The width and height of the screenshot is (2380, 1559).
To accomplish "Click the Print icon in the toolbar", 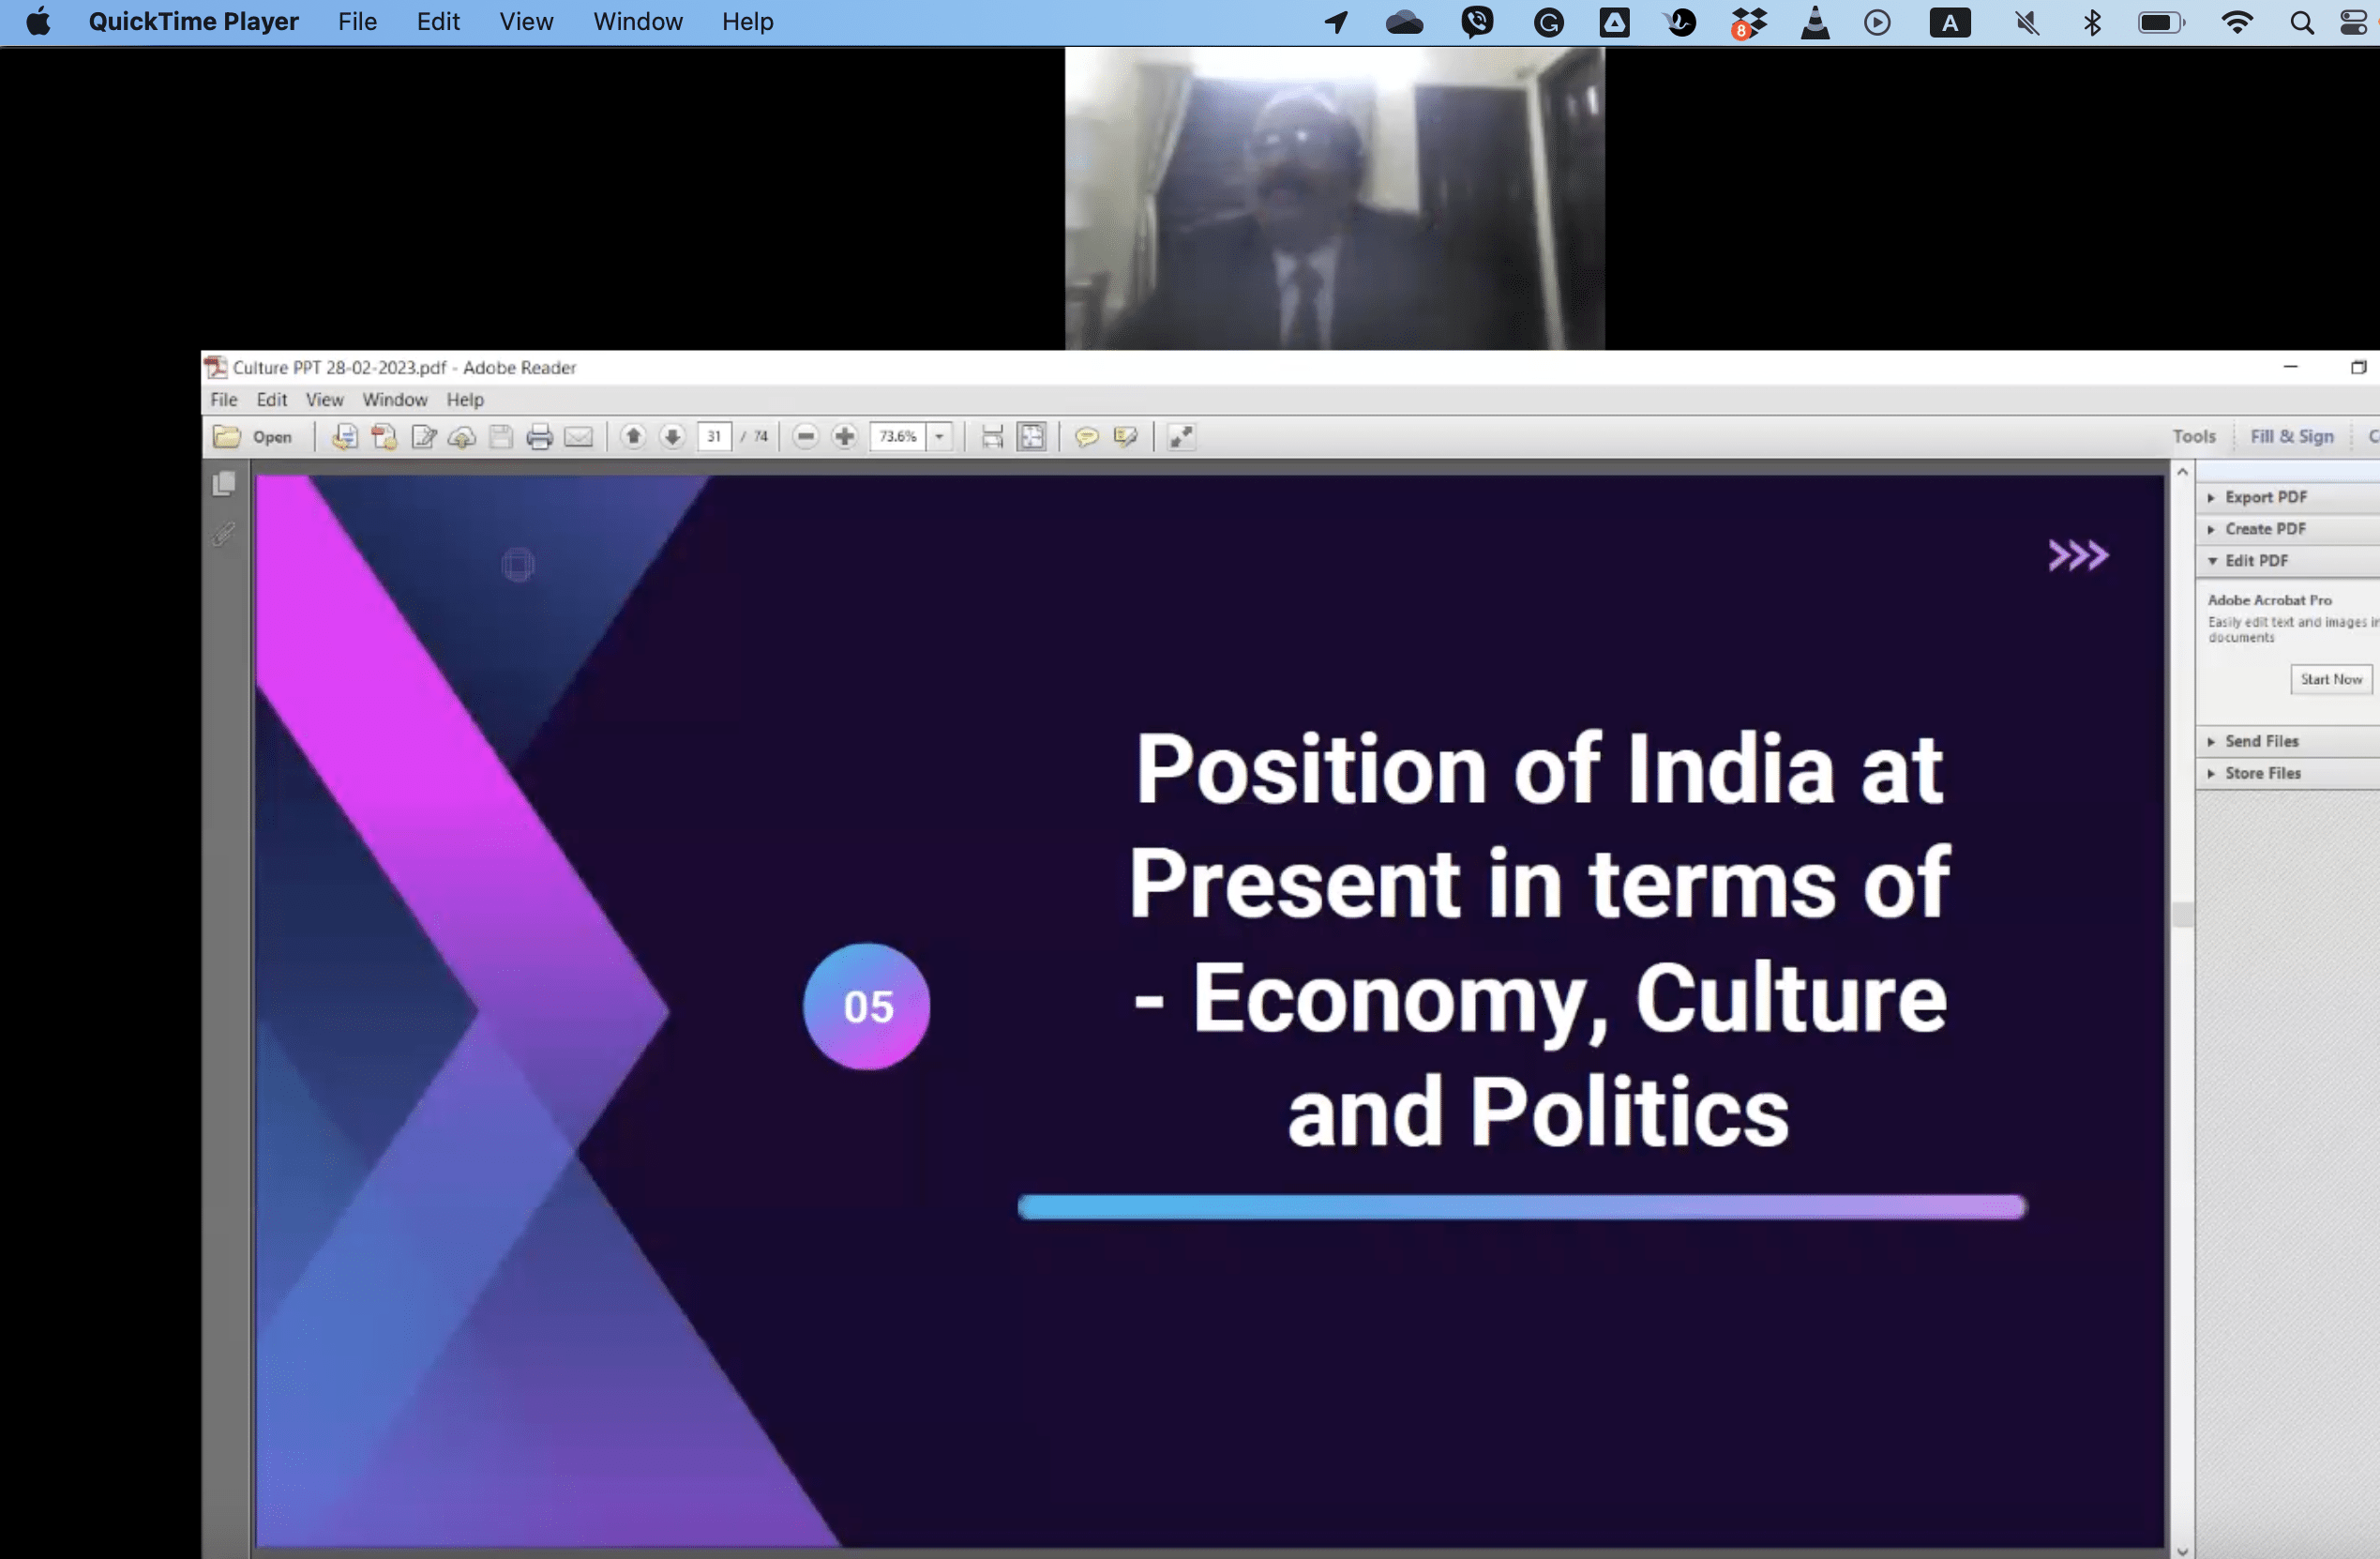I will pyautogui.click(x=539, y=437).
